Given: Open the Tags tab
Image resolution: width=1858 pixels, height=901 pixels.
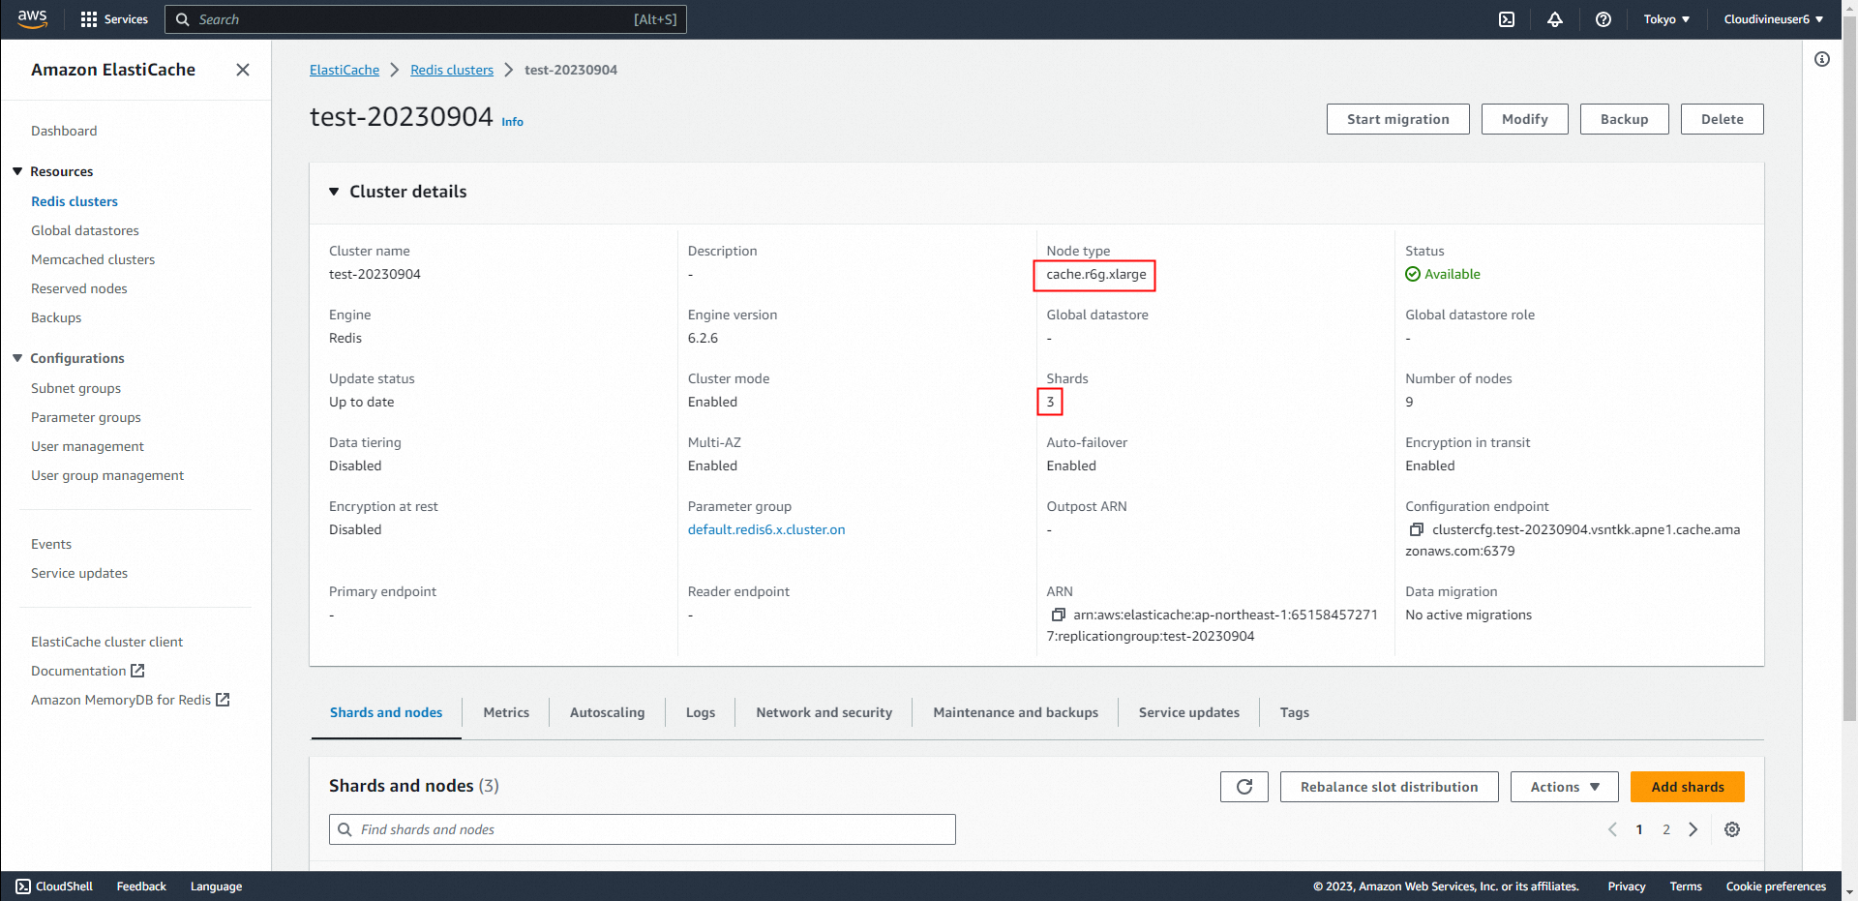Looking at the screenshot, I should [1294, 712].
